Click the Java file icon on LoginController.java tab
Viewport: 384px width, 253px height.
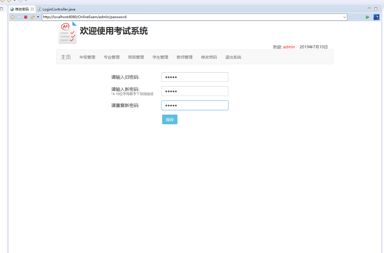40,9
